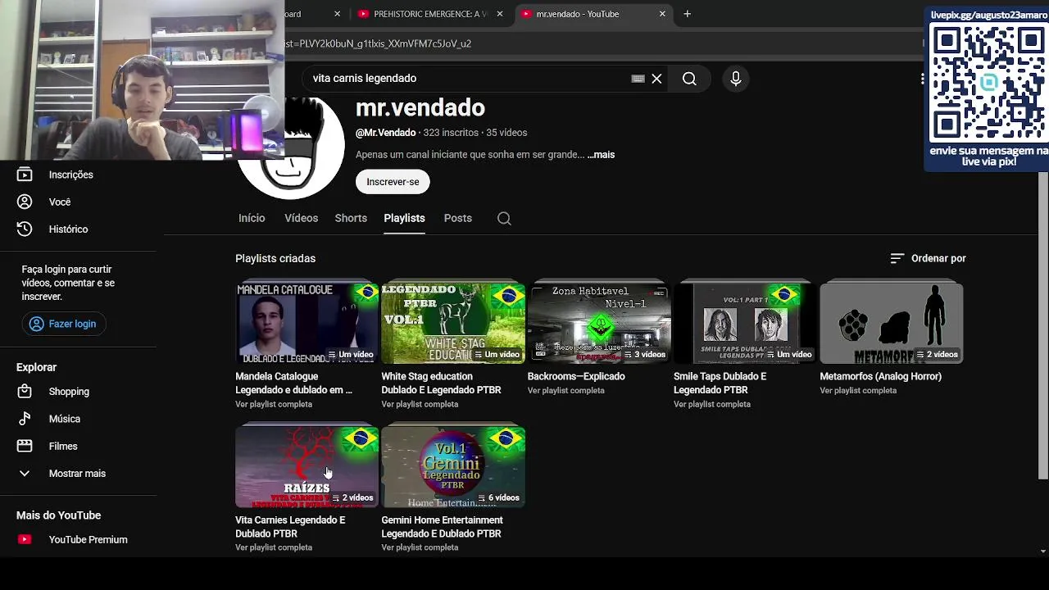The height and width of the screenshot is (590, 1049).
Task: View full playlist under Vita Carnies
Action: tap(274, 547)
